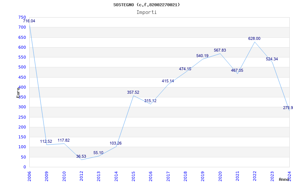Select the 103.26 data label
293x183 pixels.
point(115,143)
